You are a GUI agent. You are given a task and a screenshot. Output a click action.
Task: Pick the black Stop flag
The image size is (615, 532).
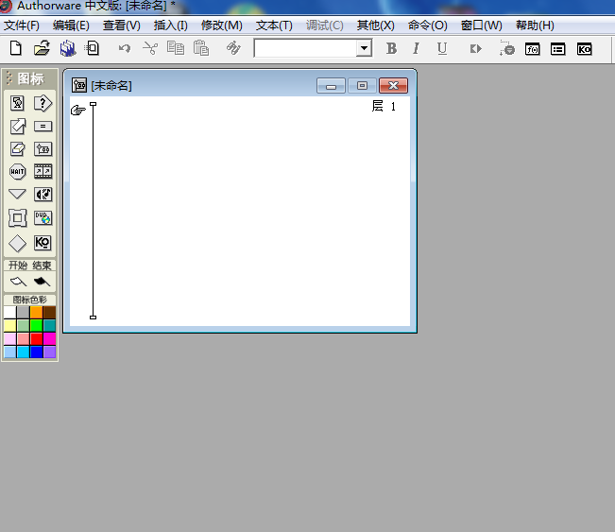(42, 282)
